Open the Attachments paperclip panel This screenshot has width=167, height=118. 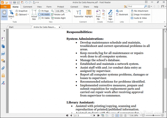[3, 68]
